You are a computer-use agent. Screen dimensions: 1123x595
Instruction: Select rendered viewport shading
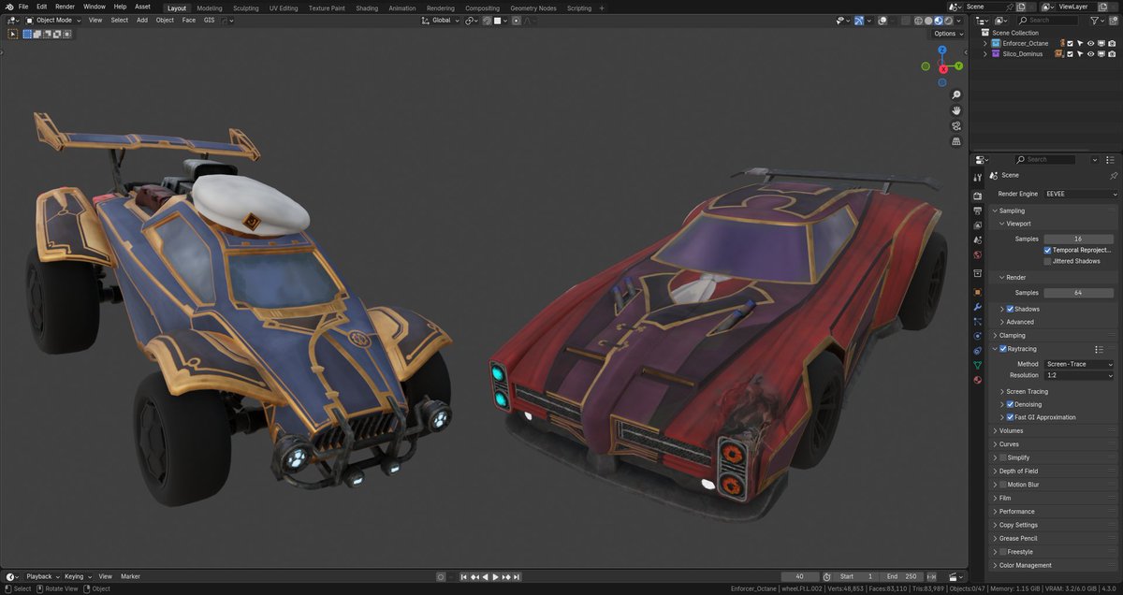949,21
